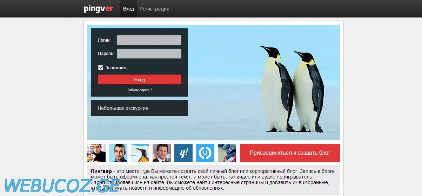The height and width of the screenshot is (196, 422).
Task: Focus the Пароль input field
Action: [x=149, y=54]
